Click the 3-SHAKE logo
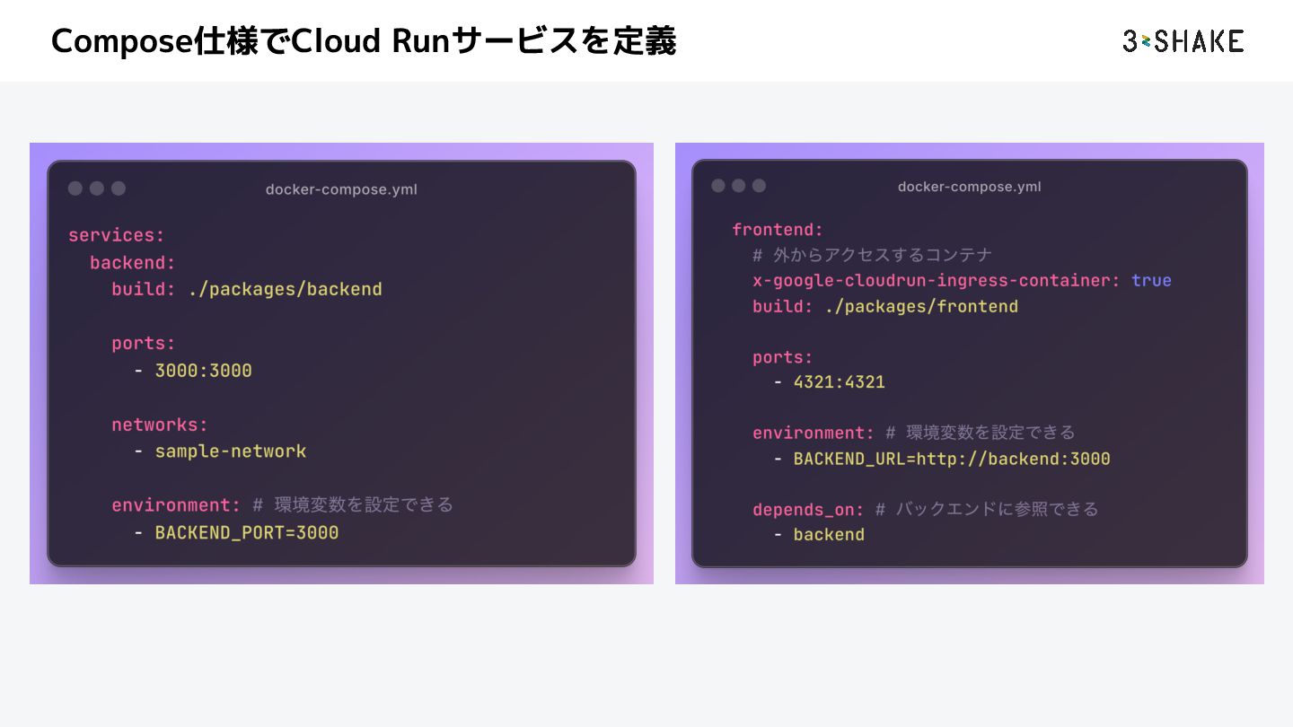 click(1183, 40)
